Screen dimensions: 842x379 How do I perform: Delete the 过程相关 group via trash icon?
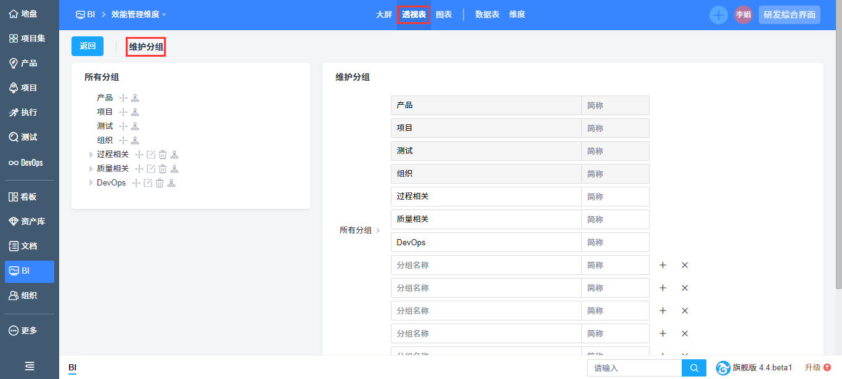pyautogui.click(x=163, y=155)
